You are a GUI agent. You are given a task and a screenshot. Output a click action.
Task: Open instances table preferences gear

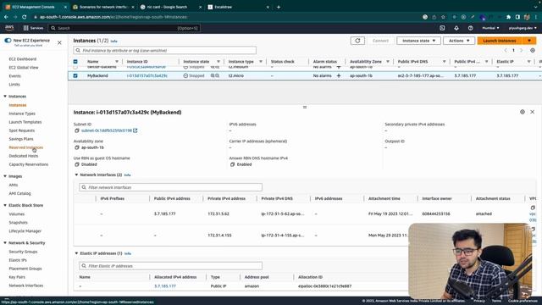click(x=533, y=51)
